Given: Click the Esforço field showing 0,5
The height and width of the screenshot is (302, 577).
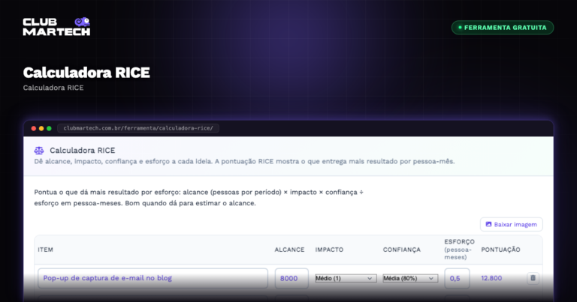Looking at the screenshot, I should (457, 278).
